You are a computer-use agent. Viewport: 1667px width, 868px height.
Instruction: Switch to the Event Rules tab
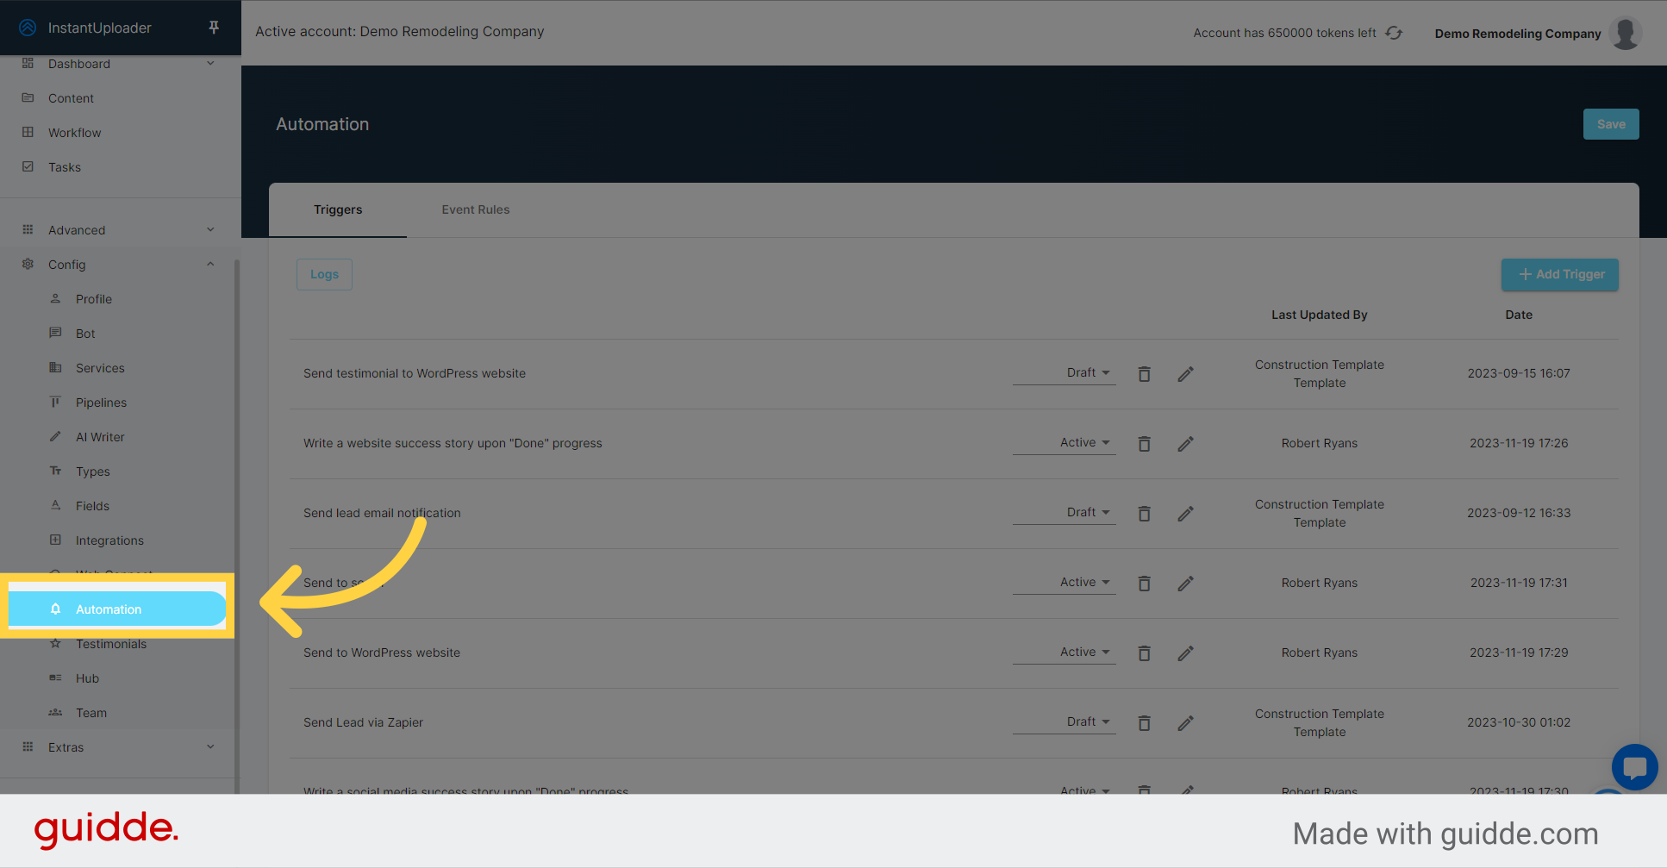475,209
